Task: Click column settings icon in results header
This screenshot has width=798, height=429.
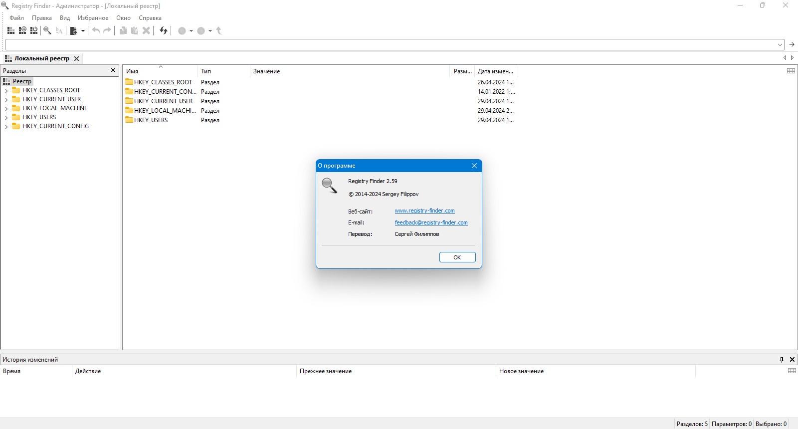Action: [791, 71]
